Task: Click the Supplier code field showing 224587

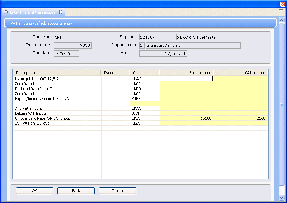Action: point(157,37)
